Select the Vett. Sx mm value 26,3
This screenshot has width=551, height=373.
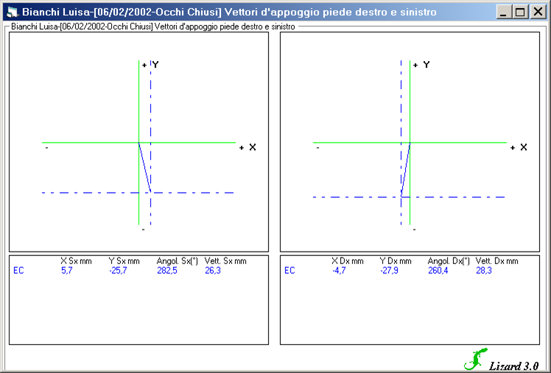(213, 271)
